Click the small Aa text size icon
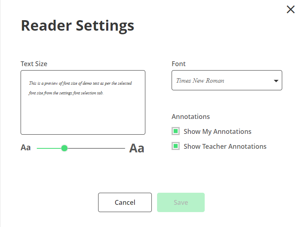This screenshot has height=227, width=302. (25, 148)
